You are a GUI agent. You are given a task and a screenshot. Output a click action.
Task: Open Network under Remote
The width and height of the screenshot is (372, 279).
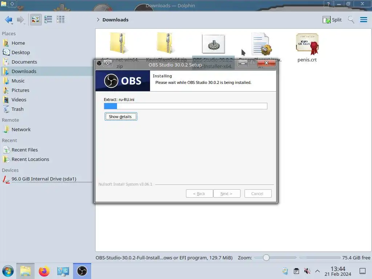(x=46, y=130)
